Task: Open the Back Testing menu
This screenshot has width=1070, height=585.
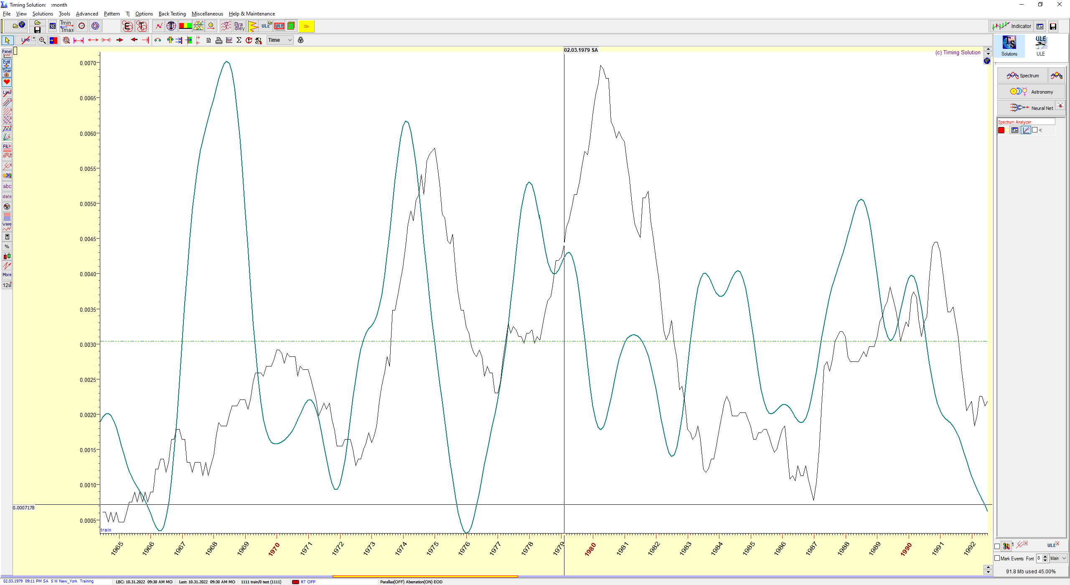Action: pyautogui.click(x=172, y=14)
